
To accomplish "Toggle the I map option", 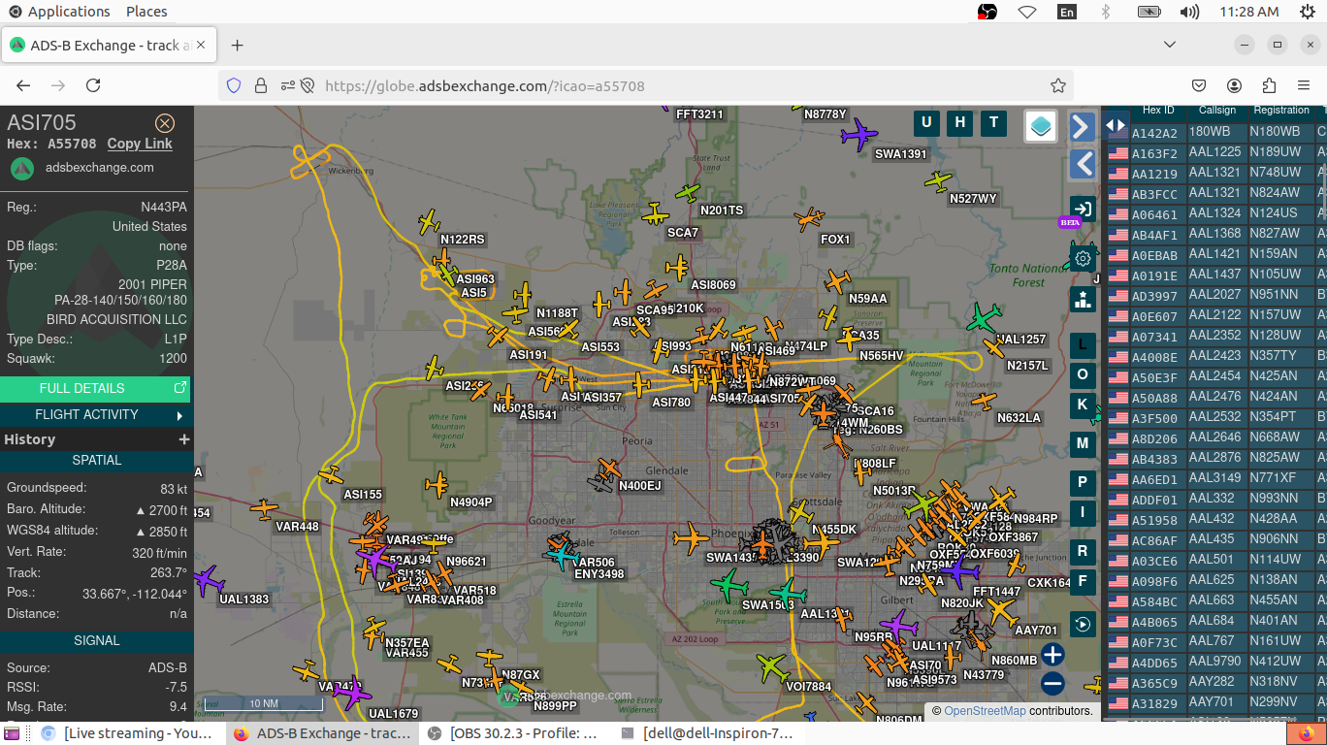I will [1083, 512].
